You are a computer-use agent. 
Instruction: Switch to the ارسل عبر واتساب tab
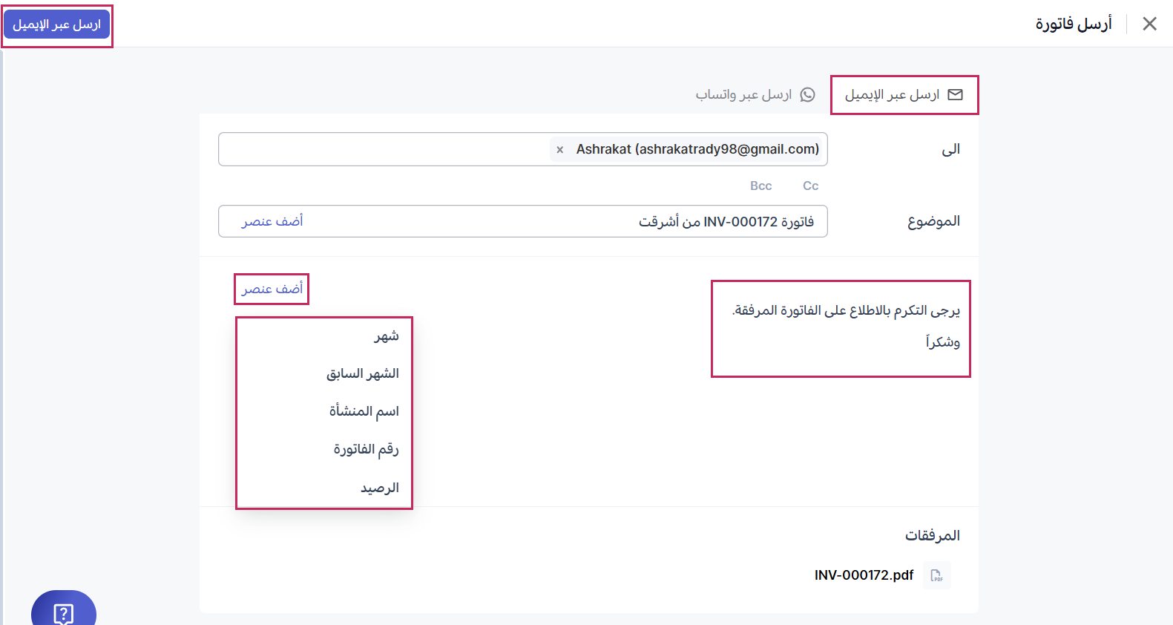coord(755,95)
